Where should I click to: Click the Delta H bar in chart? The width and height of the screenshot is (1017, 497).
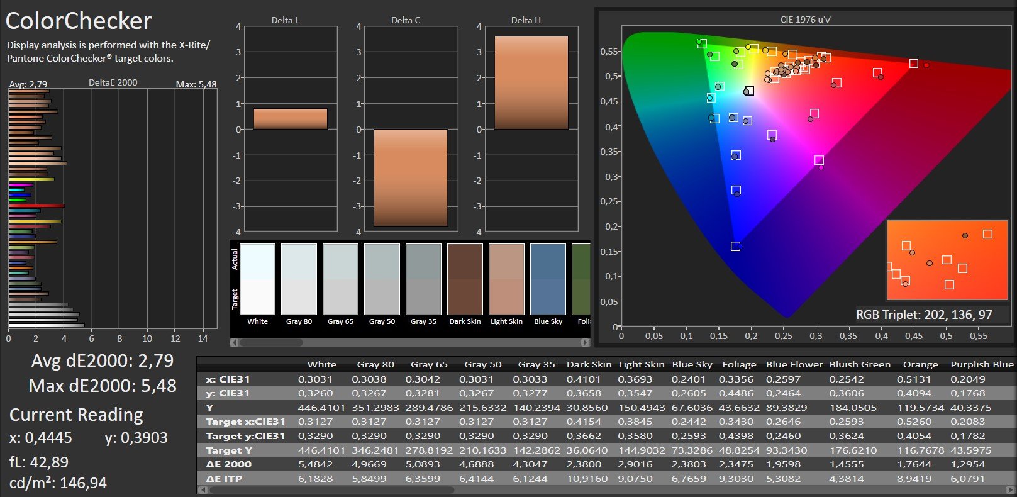coord(531,82)
